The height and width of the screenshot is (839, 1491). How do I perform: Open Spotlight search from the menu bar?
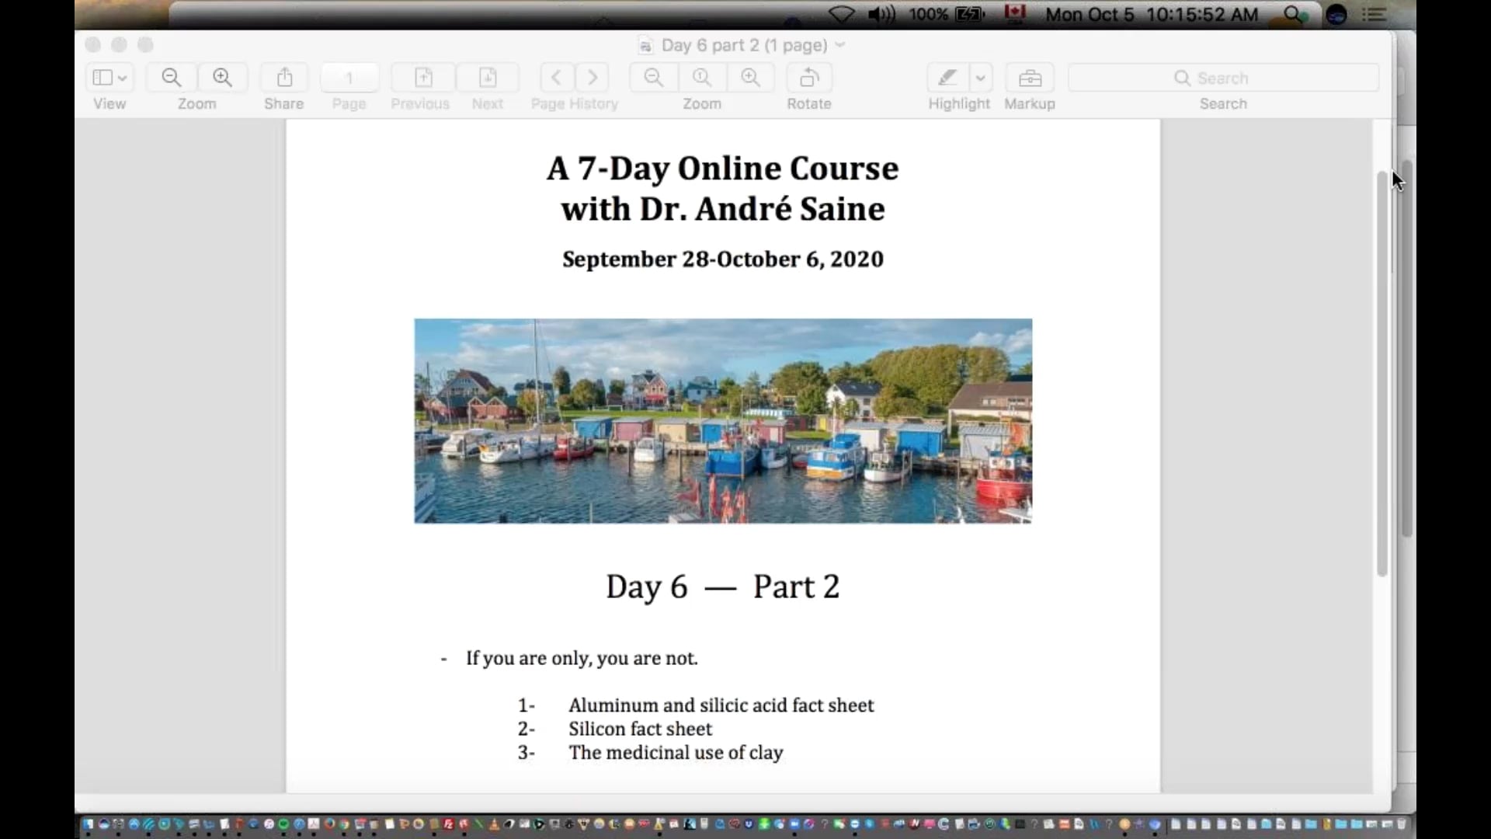click(x=1291, y=14)
